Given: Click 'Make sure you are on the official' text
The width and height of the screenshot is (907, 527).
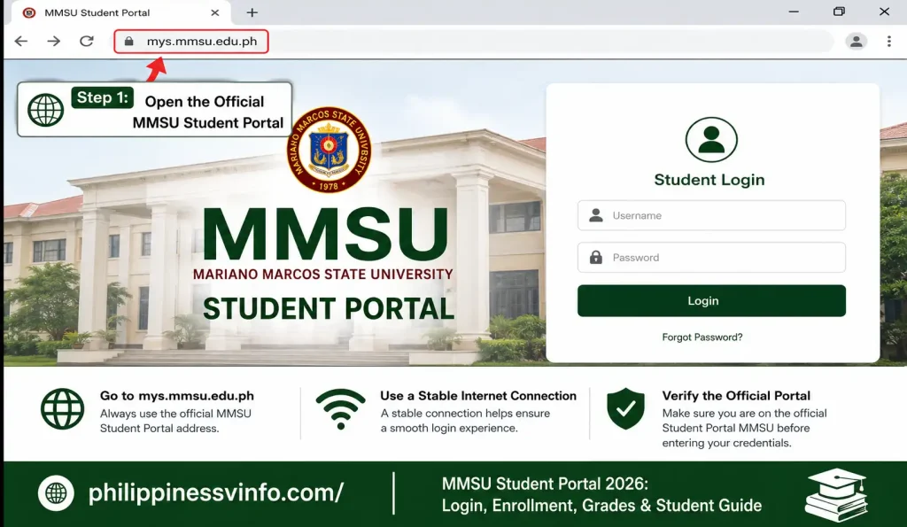Looking at the screenshot, I should pyautogui.click(x=744, y=414).
